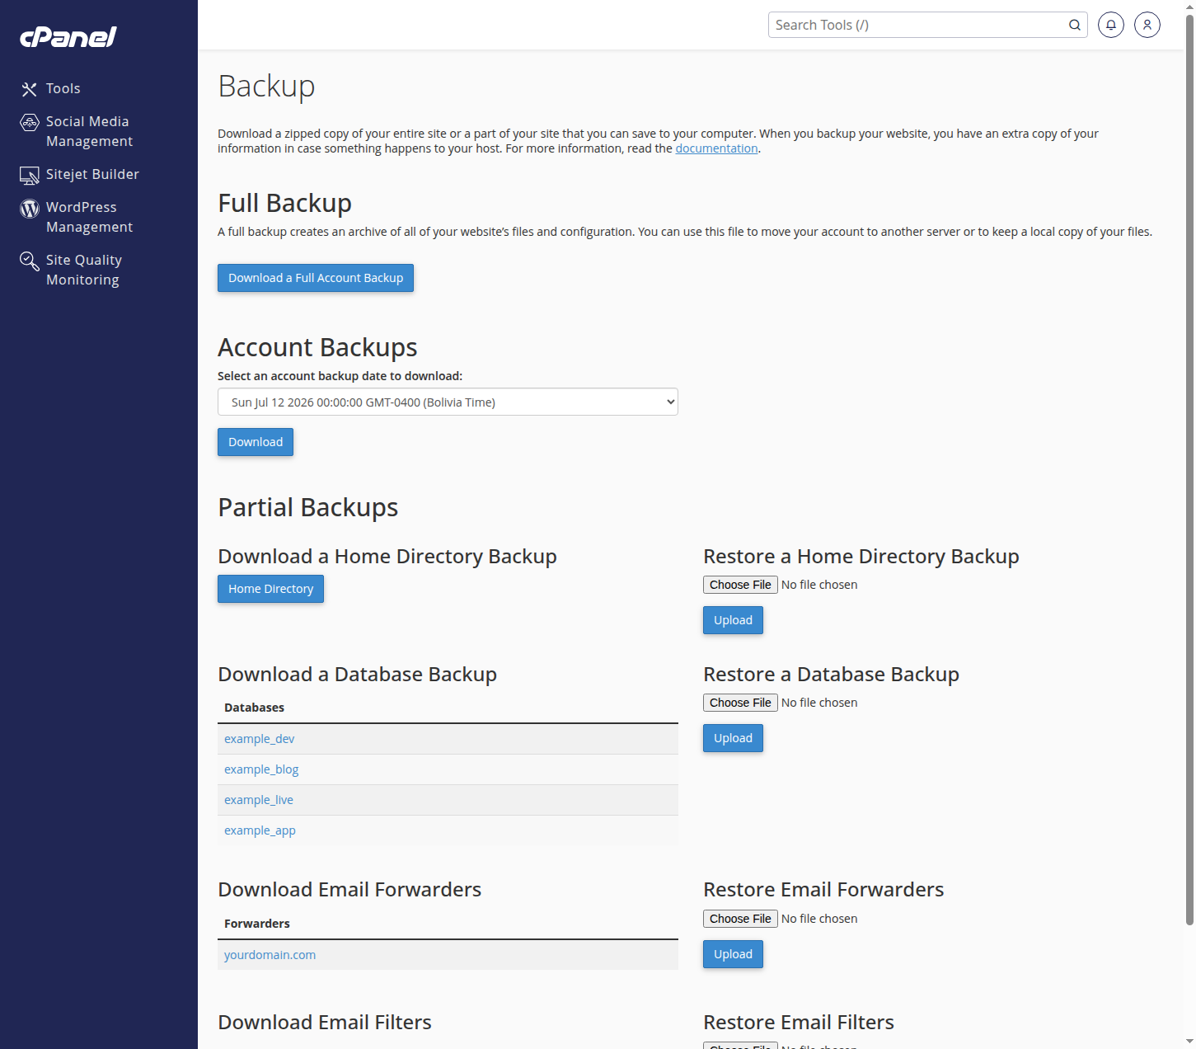Image resolution: width=1196 pixels, height=1049 pixels.
Task: Download the example_app database backup
Action: click(x=260, y=830)
